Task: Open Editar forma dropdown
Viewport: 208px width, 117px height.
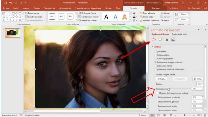Action: 33,13
